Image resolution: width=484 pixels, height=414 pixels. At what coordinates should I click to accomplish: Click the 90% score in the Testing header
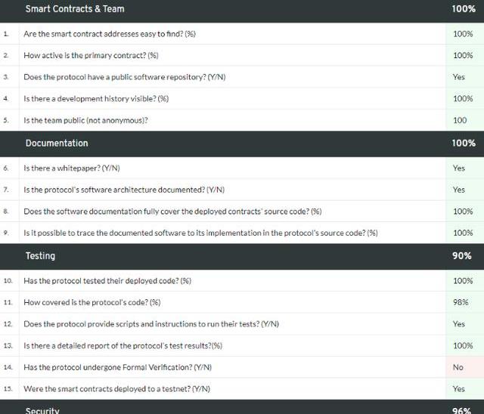click(462, 256)
